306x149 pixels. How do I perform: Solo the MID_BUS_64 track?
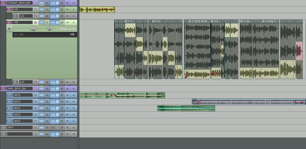pos(74,89)
